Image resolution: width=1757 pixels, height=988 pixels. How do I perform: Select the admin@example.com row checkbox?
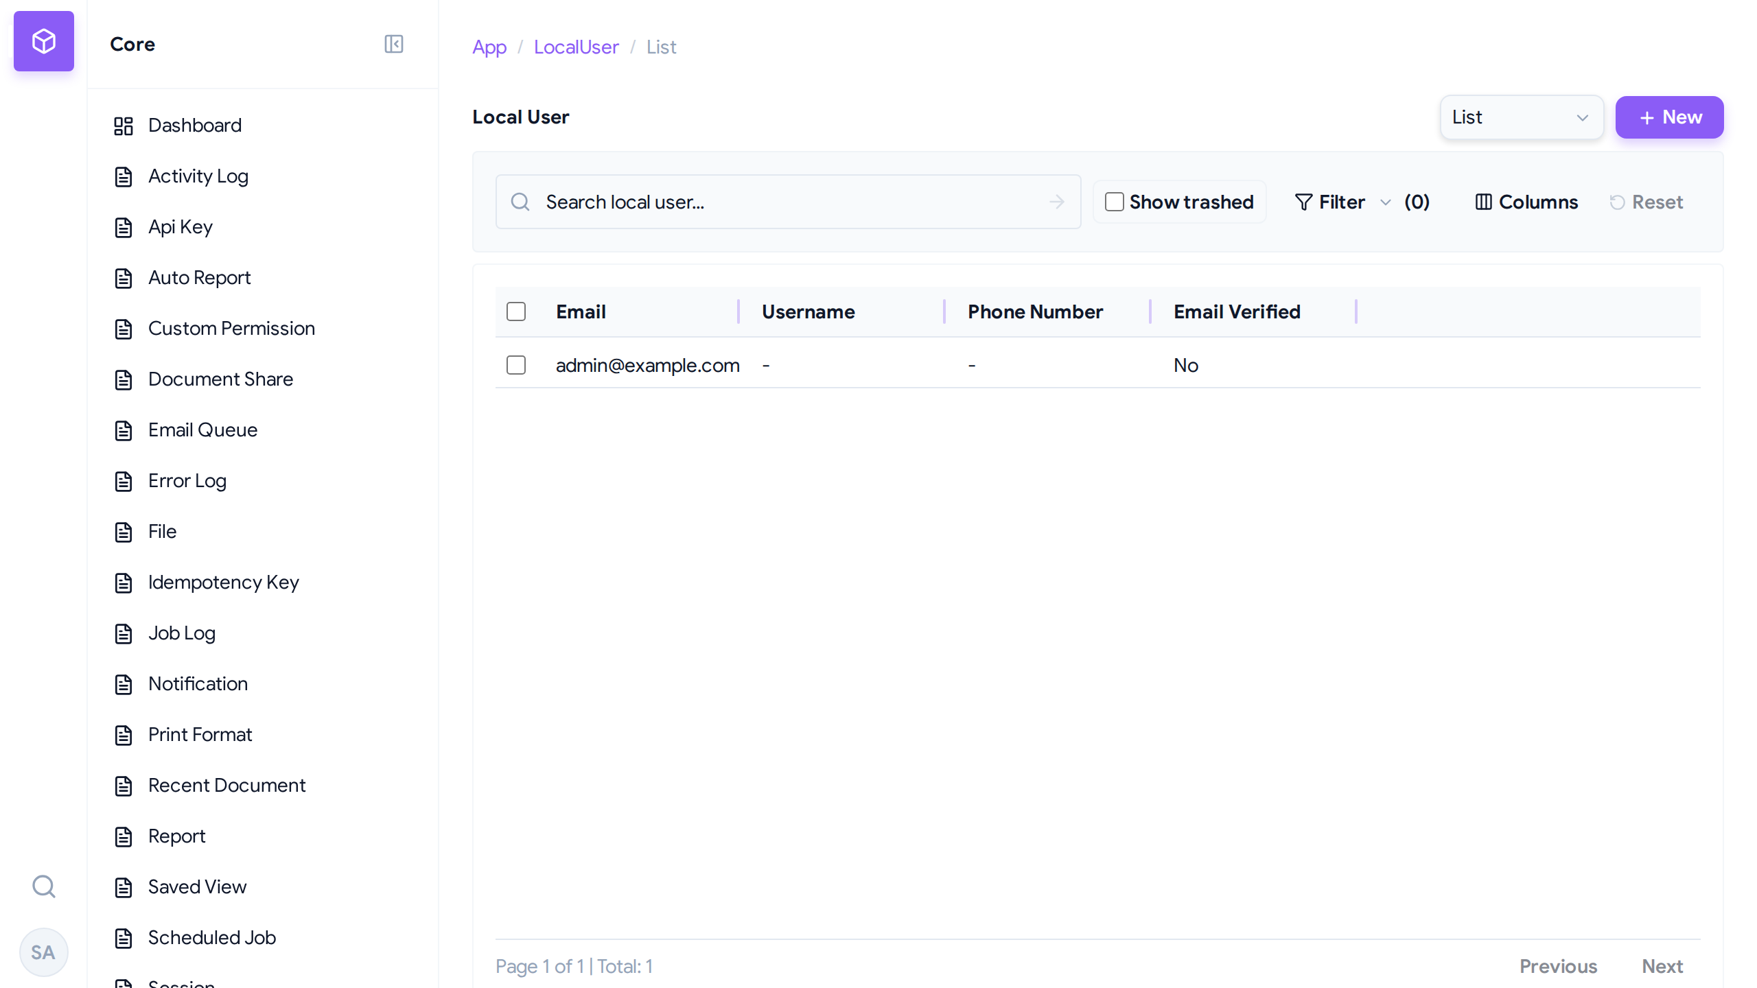pos(516,365)
